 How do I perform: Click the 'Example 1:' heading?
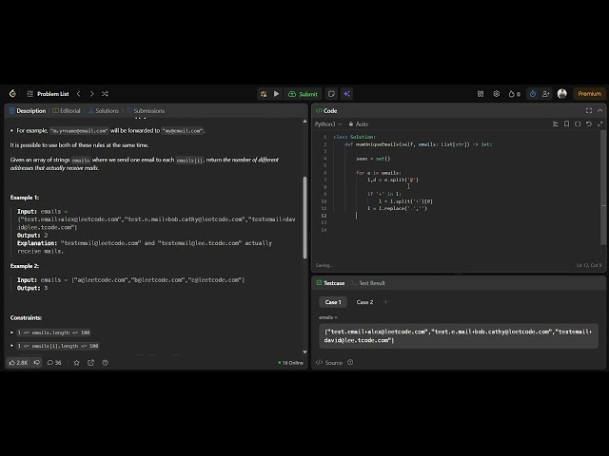point(25,198)
